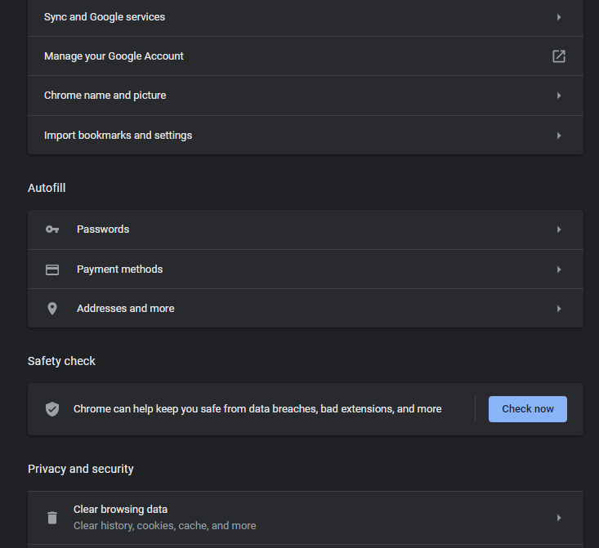Viewport: 599px width, 548px height.
Task: Expand Sync and Google services arrow
Action: point(559,17)
